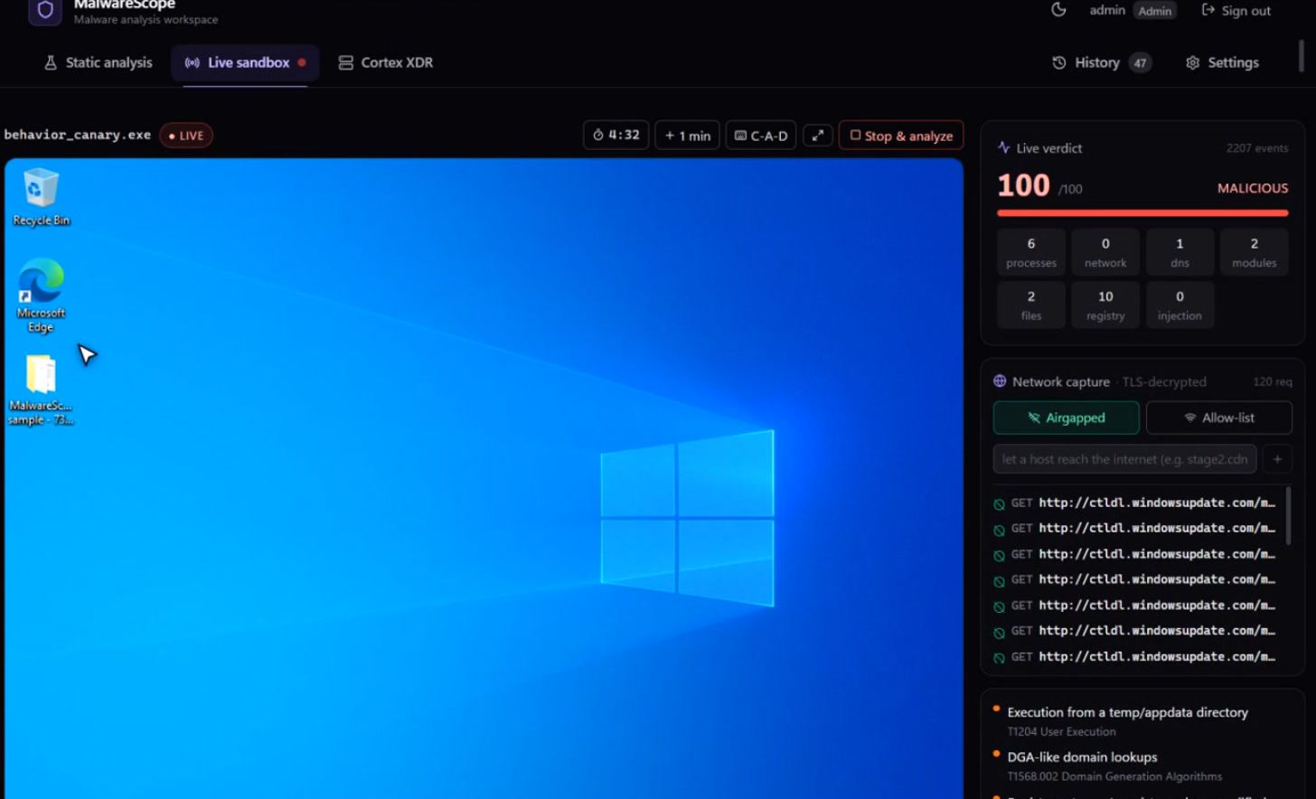This screenshot has height=799, width=1316.
Task: Select the Live sandbox tab
Action: coord(245,62)
